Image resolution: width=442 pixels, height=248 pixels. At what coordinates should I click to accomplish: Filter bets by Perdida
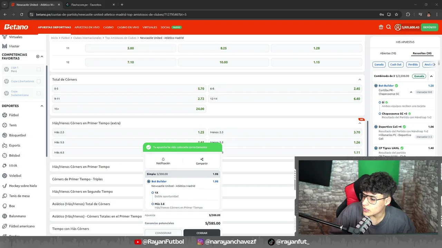click(413, 64)
